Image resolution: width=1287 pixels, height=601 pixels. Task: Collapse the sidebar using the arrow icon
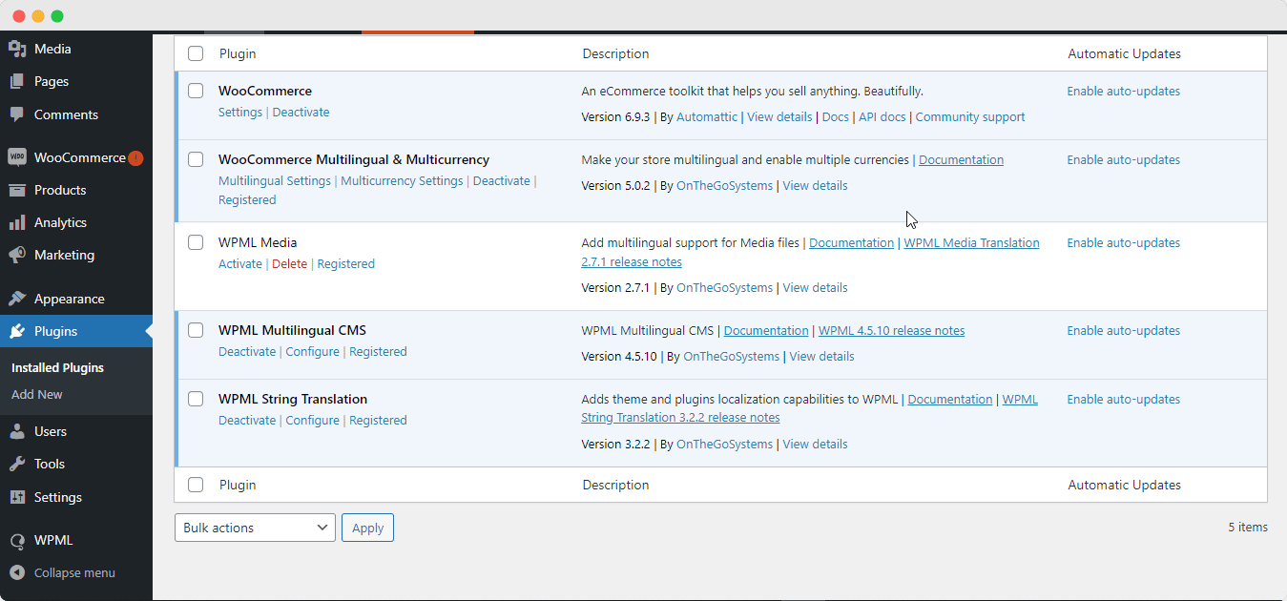[17, 573]
